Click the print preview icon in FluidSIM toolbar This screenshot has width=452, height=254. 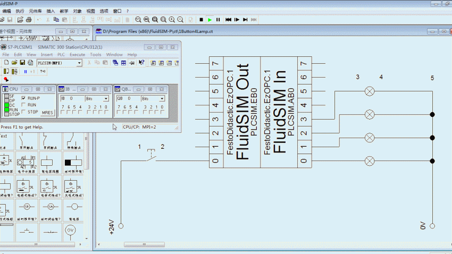click(x=20, y=20)
